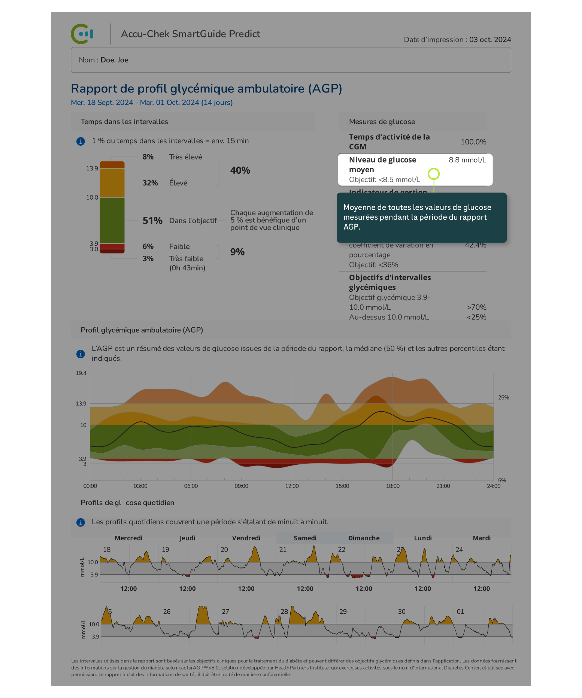
Task: Open the daily profile for day 28
Action: coord(307,625)
